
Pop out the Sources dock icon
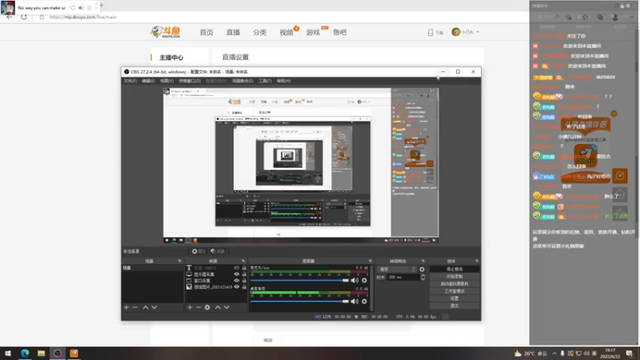[x=243, y=261]
